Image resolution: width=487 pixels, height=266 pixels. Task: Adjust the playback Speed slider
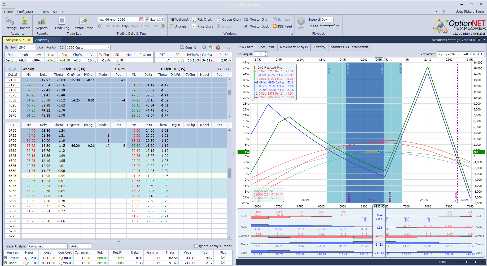[x=329, y=26]
